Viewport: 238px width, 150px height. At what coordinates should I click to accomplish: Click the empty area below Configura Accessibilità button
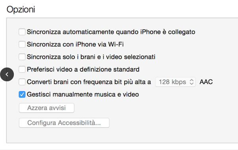[121, 135]
